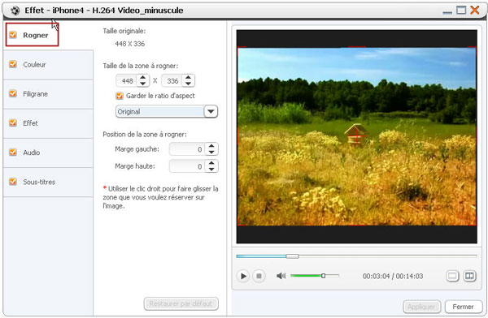Switch to split compare preview icon

[469, 276]
